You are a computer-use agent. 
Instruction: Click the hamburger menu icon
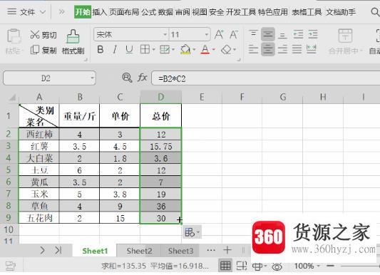point(12,12)
